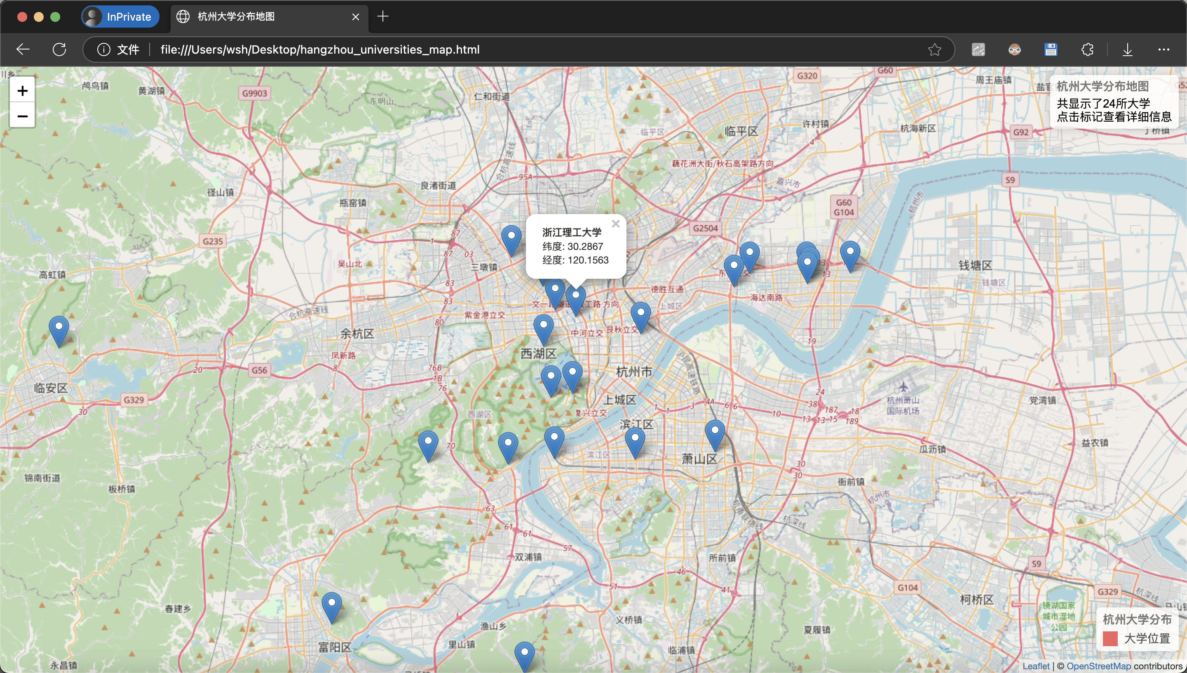Screen dimensions: 1187x673
Task: Open the floppy disk save extension
Action: pos(1050,49)
